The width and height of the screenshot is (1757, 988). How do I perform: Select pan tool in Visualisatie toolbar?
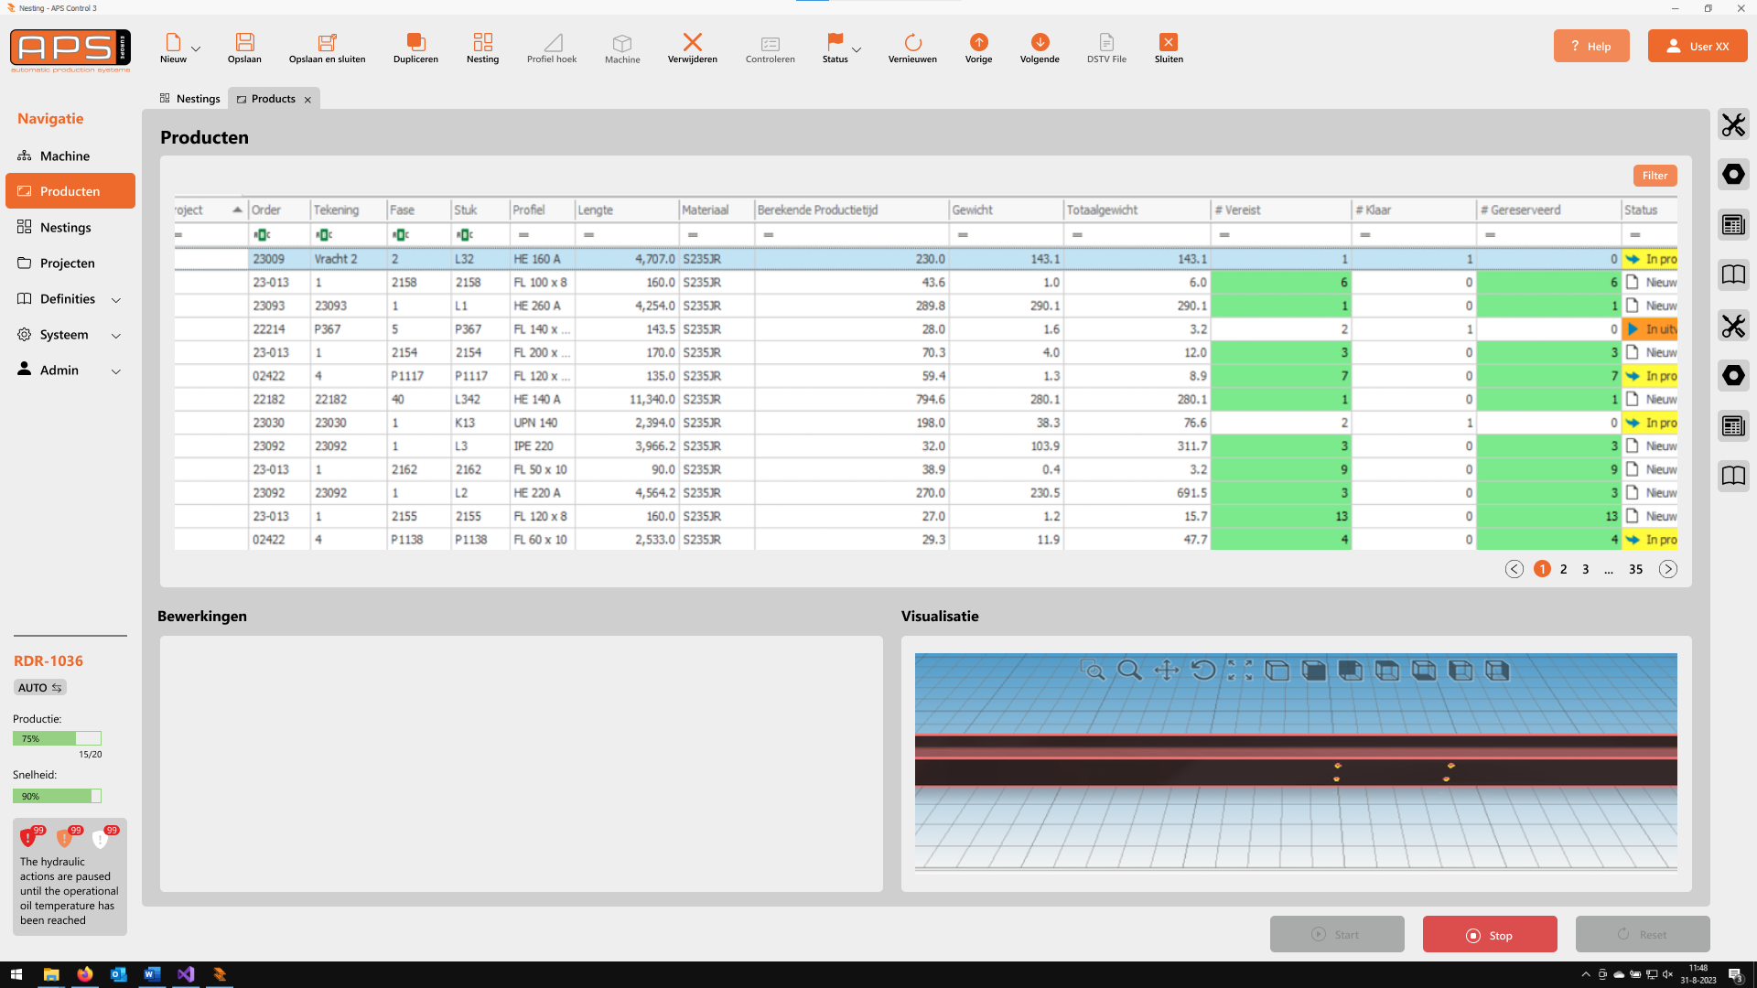[1166, 671]
